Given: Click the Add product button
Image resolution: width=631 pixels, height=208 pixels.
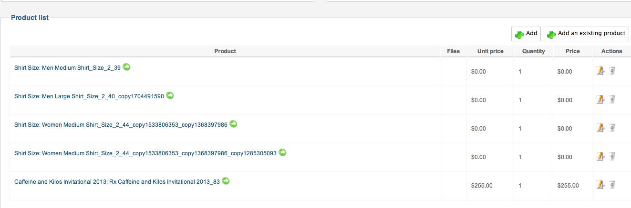Looking at the screenshot, I should coord(526,34).
